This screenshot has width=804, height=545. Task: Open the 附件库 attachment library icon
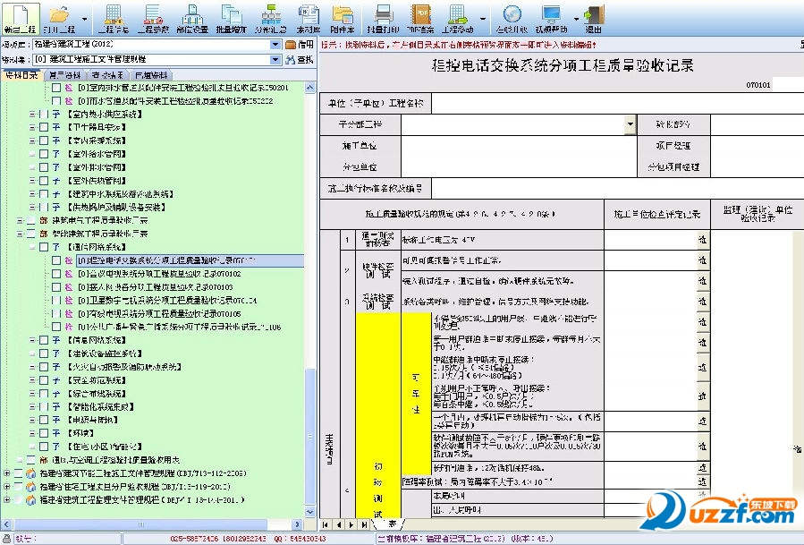tap(343, 17)
